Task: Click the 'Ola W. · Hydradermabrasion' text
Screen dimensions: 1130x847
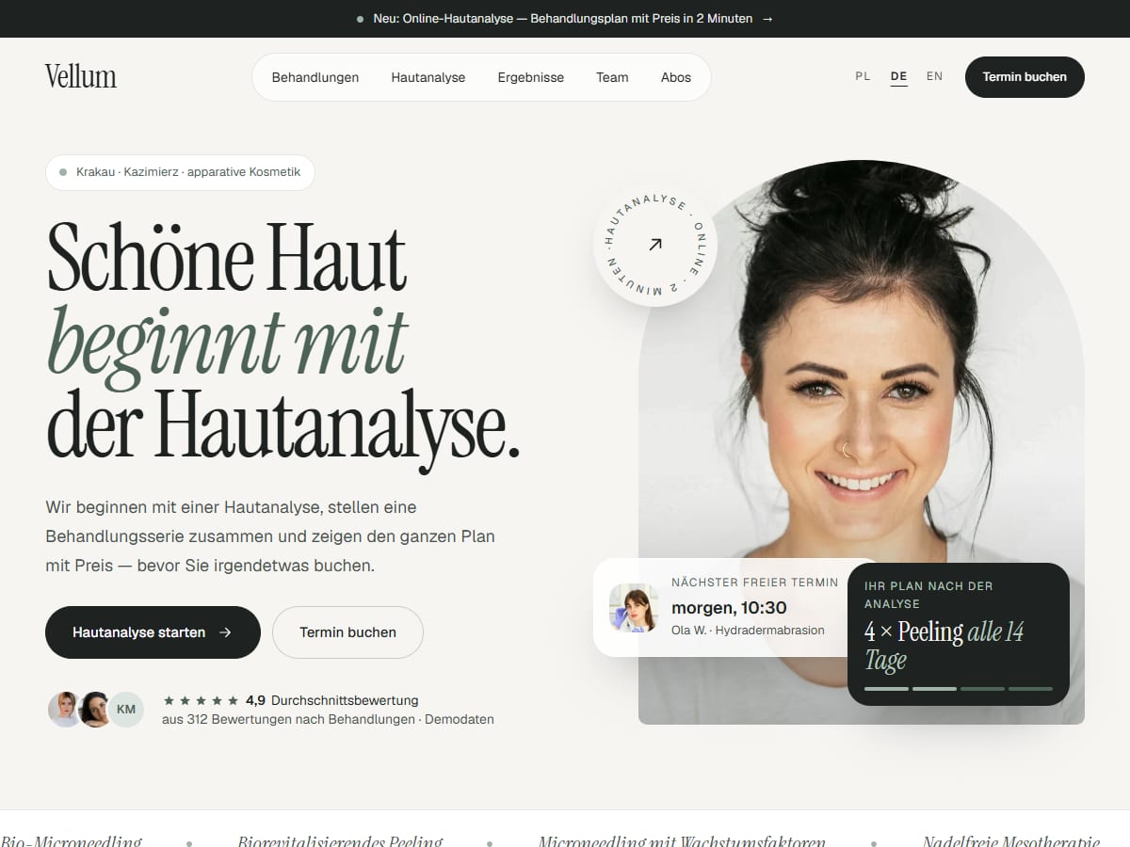Action: point(748,631)
